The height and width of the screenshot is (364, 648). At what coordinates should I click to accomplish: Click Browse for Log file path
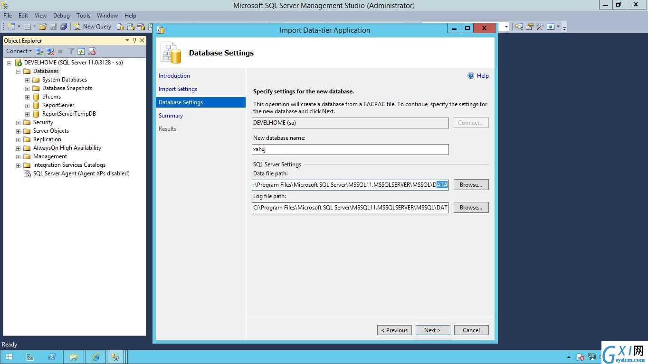coord(471,208)
